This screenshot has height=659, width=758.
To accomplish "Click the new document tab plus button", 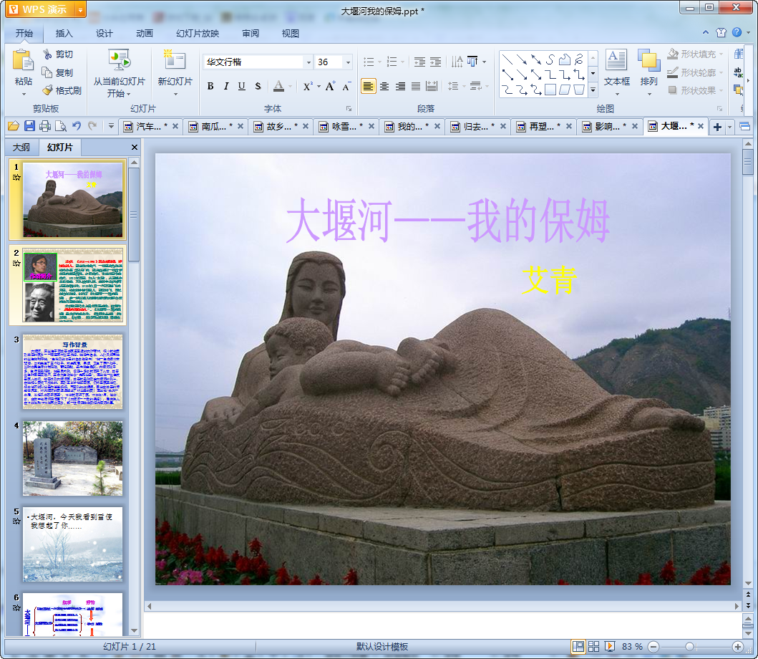I will (x=717, y=127).
